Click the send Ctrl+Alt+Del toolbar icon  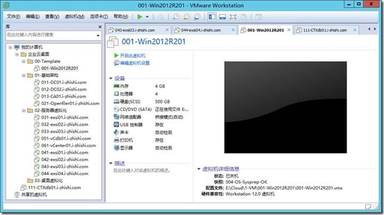point(161,17)
